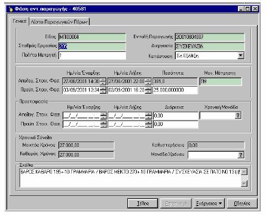Click inside the Σχόλια comments text box

(130, 178)
